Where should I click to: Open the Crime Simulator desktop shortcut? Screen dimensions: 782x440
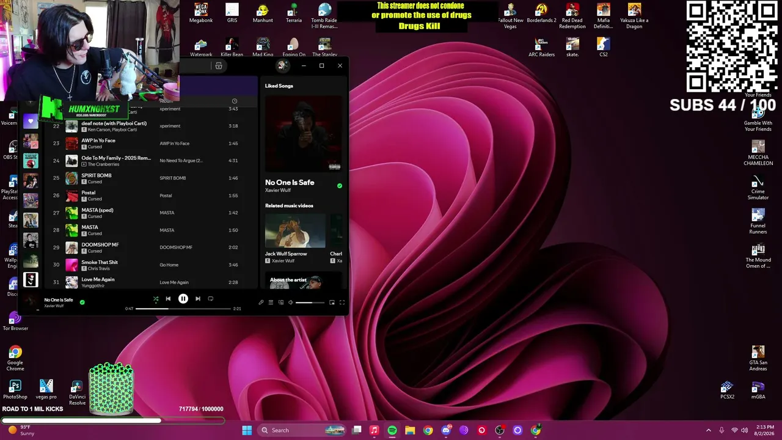758,188
